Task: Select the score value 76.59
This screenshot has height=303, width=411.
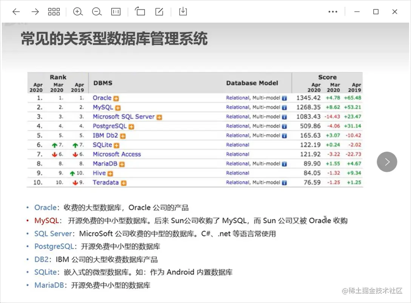Action: 312,183
